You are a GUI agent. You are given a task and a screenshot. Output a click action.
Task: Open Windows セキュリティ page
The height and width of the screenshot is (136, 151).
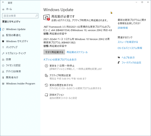[x=17, y=41]
